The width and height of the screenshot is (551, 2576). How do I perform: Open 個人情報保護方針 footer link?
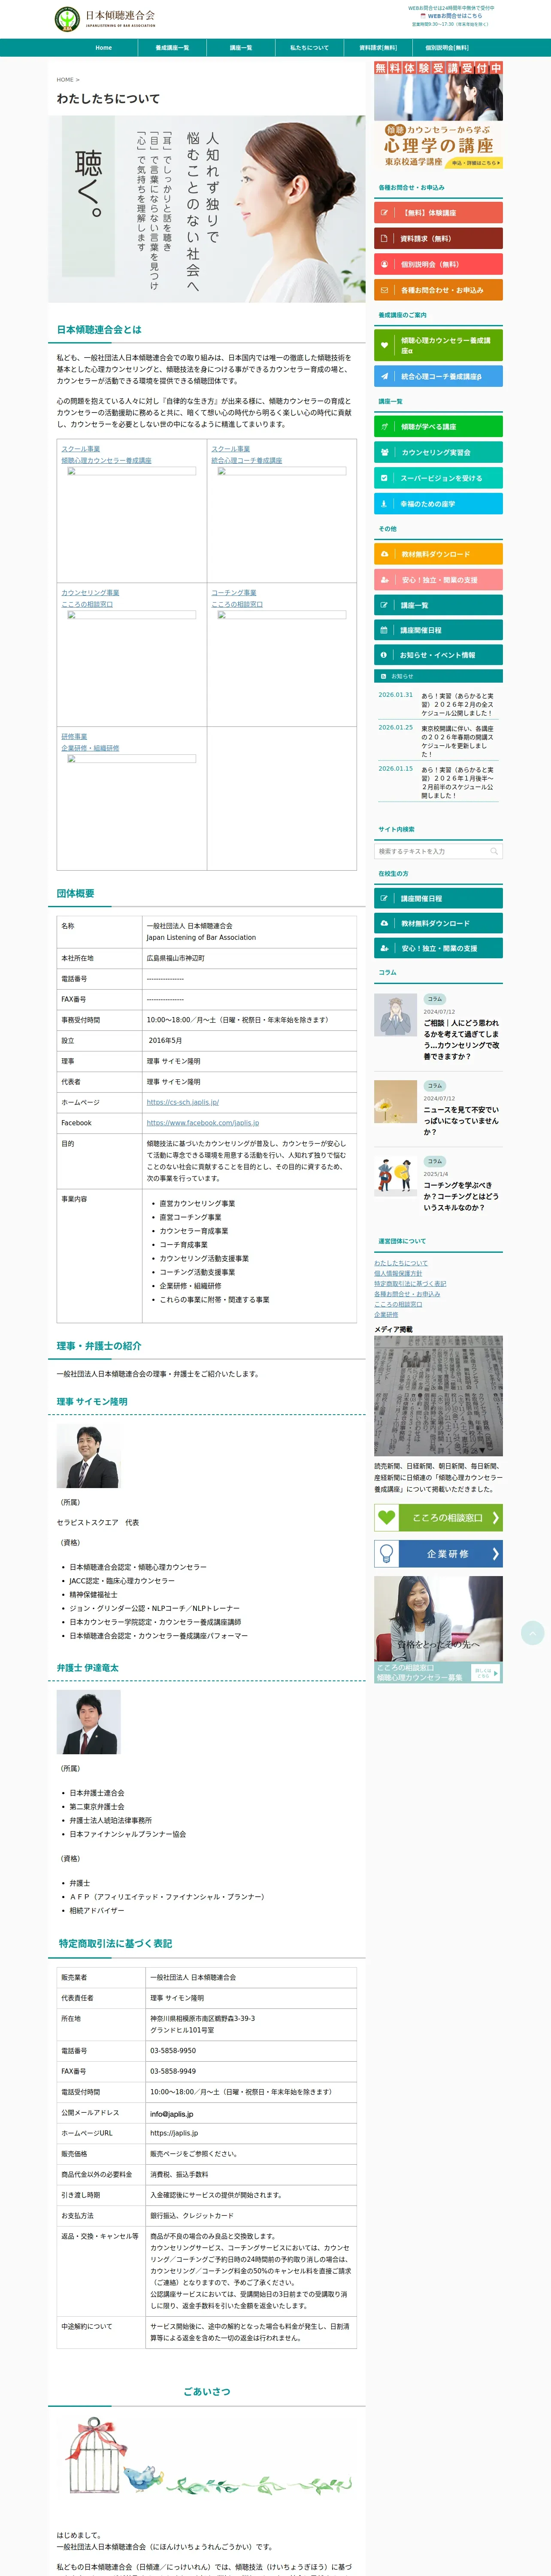click(398, 1273)
